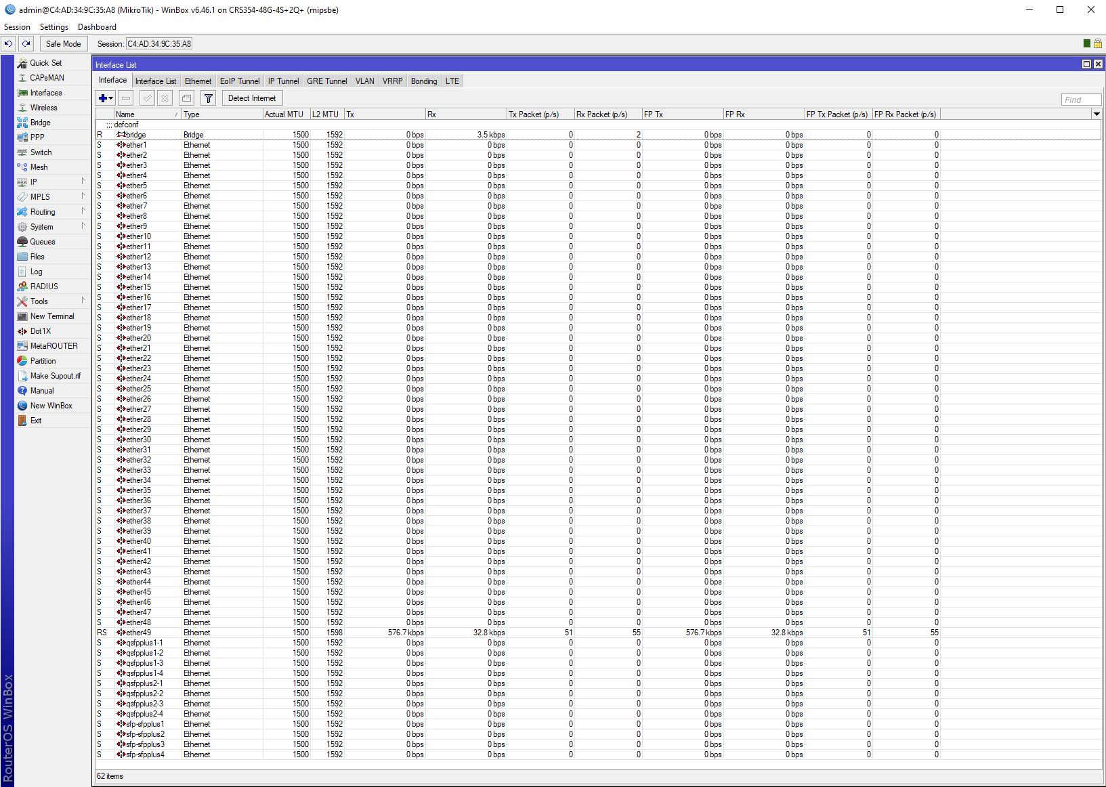Click the Comment toolbar button

pyautogui.click(x=186, y=98)
